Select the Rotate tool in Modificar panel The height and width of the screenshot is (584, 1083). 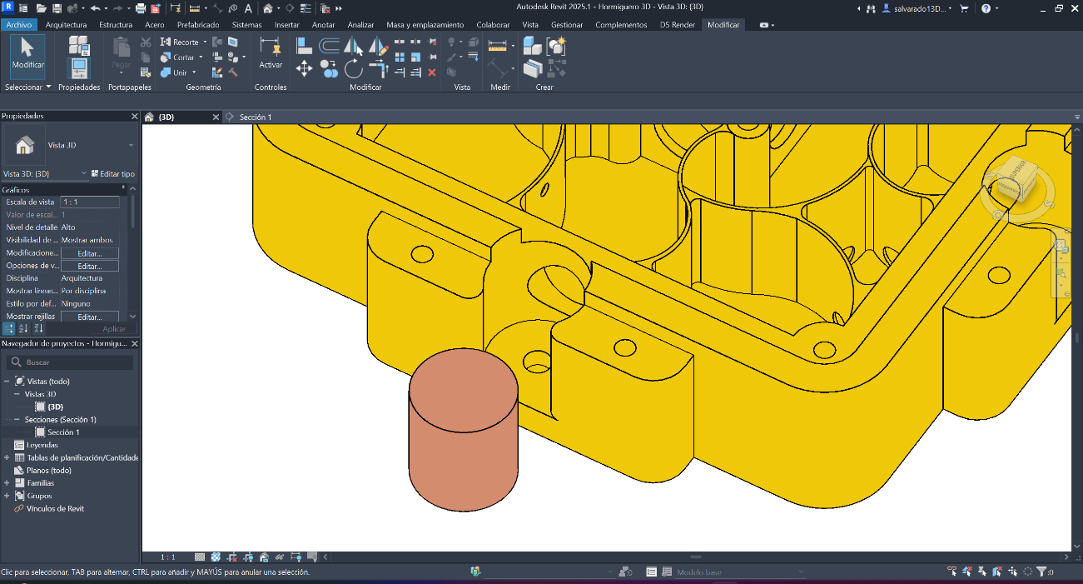(x=354, y=67)
